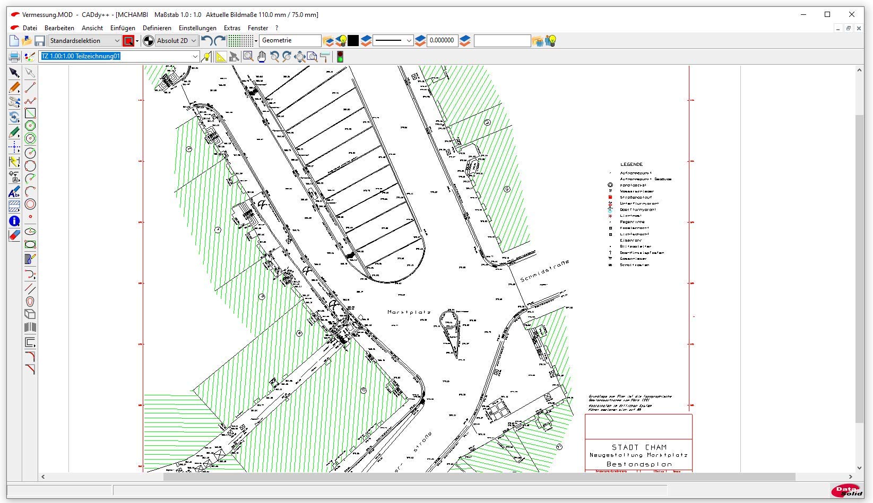This screenshot has width=873, height=503.
Task: Click the blue info icon
Action: pos(14,221)
